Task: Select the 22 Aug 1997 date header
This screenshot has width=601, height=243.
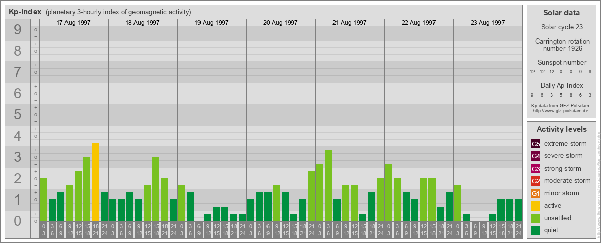Action: click(419, 23)
